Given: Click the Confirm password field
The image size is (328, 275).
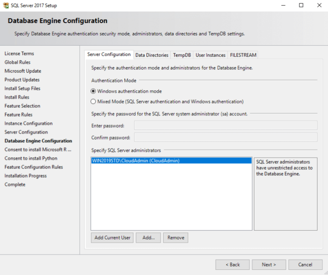Looking at the screenshot, I should [x=225, y=137].
